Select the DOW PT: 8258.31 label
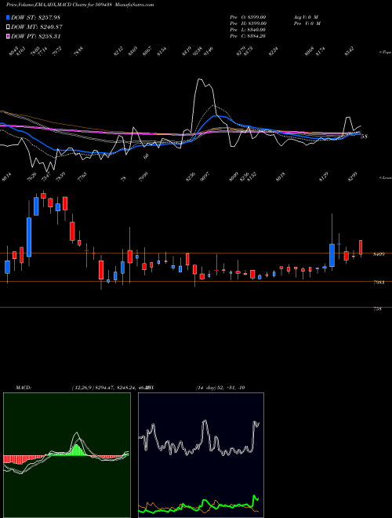392x518 pixels. coord(35,36)
